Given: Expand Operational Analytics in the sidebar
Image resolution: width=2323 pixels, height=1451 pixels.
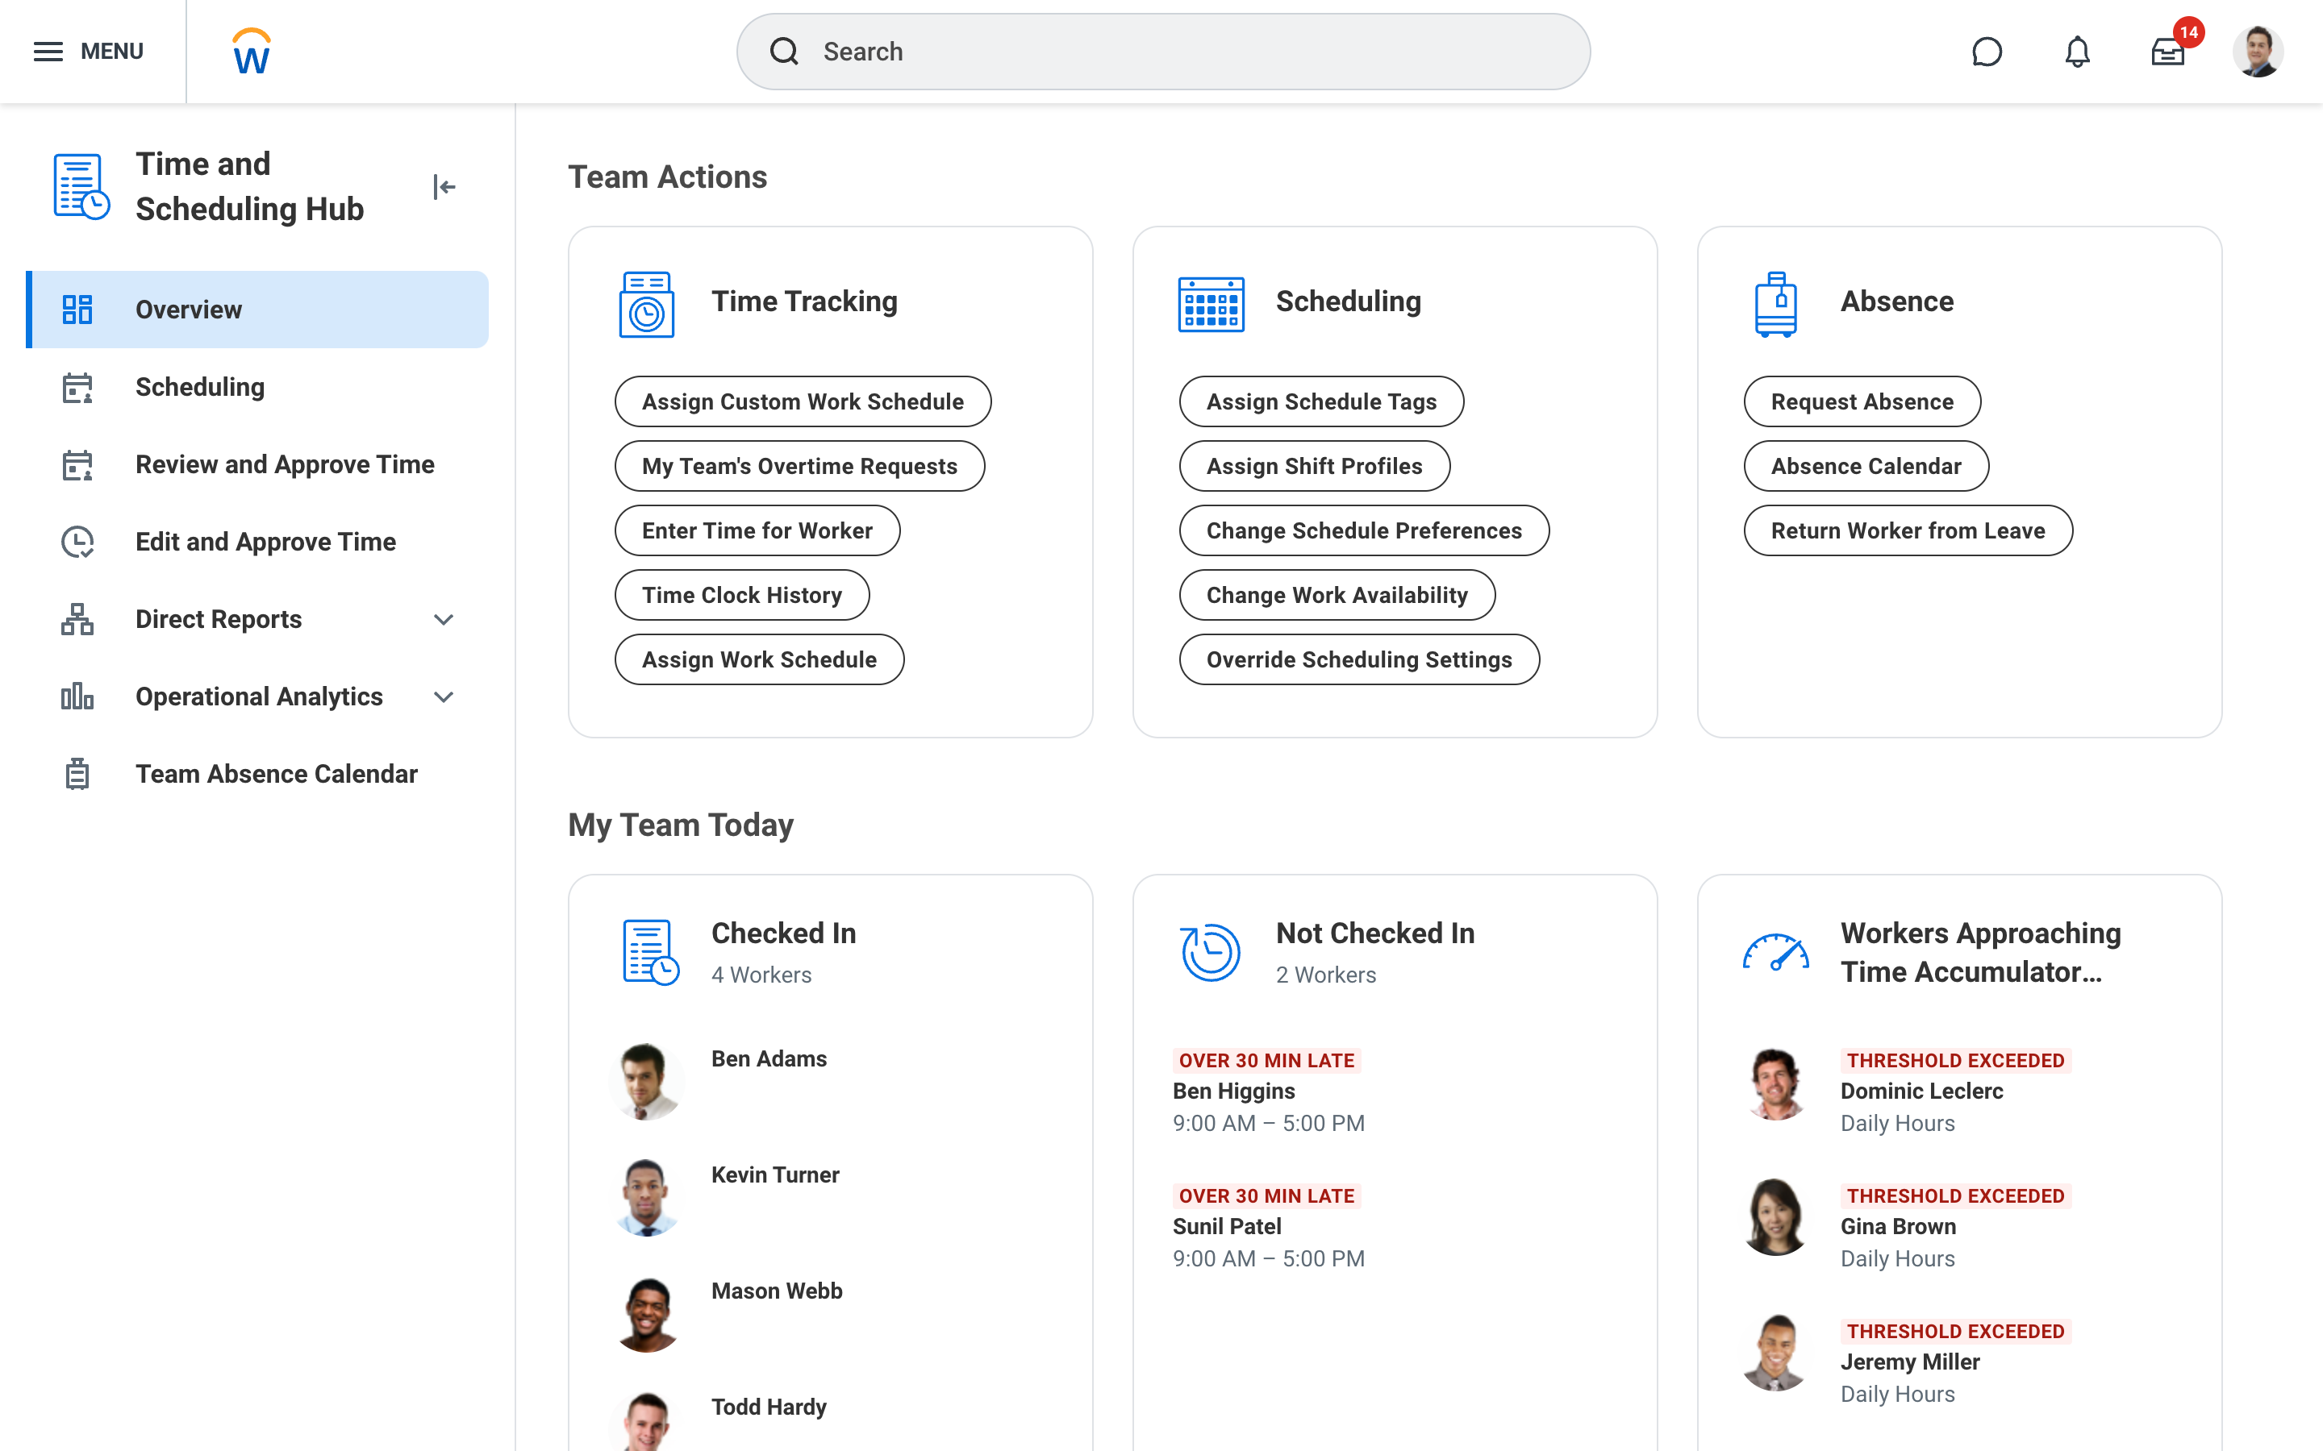Looking at the screenshot, I should click(444, 696).
